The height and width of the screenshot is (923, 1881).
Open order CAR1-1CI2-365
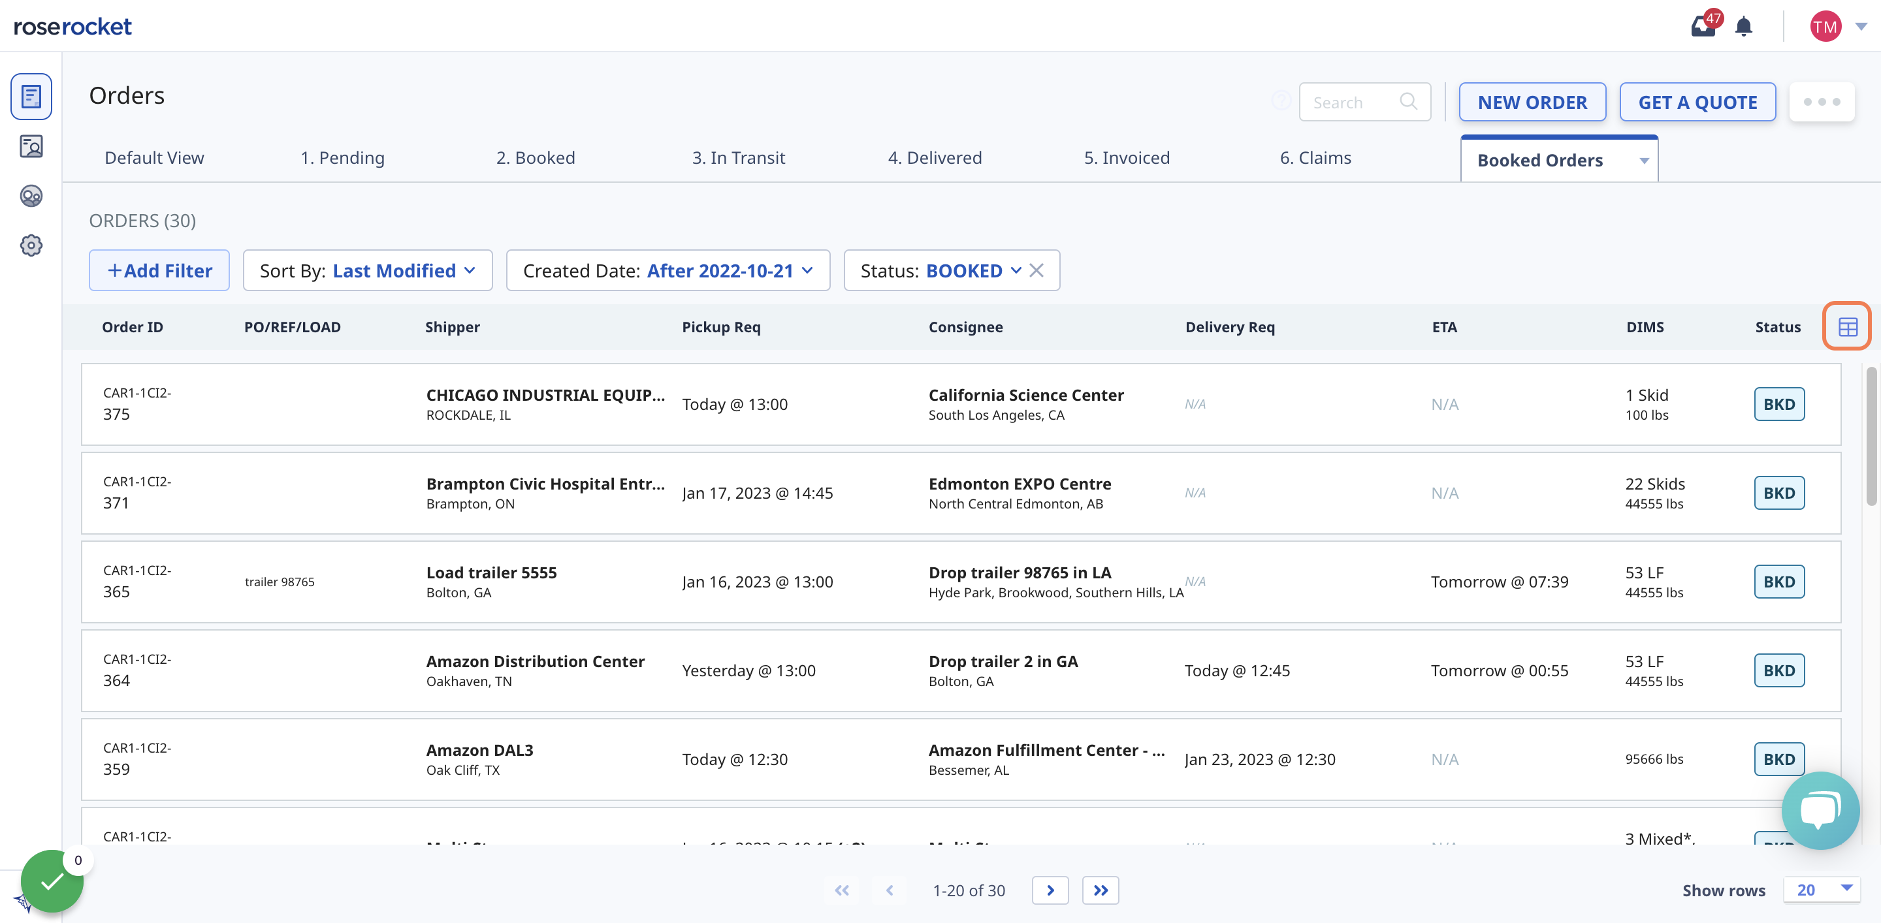click(961, 582)
